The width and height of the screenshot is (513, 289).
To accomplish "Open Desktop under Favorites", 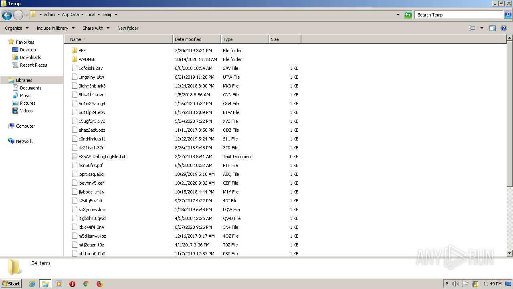I will click(28, 50).
